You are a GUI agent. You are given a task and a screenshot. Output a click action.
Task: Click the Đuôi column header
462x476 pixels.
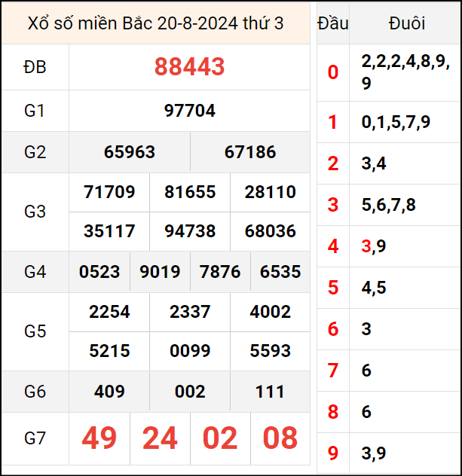(406, 23)
